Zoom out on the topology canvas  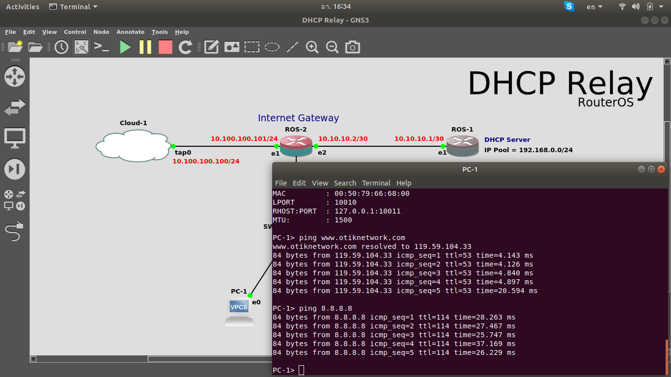(333, 47)
